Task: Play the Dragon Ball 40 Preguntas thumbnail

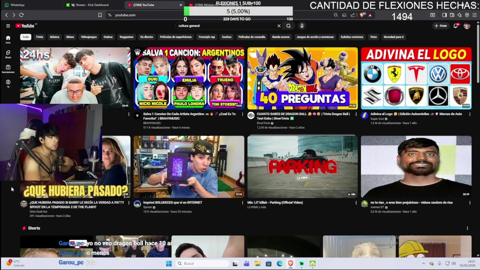Action: (x=303, y=78)
